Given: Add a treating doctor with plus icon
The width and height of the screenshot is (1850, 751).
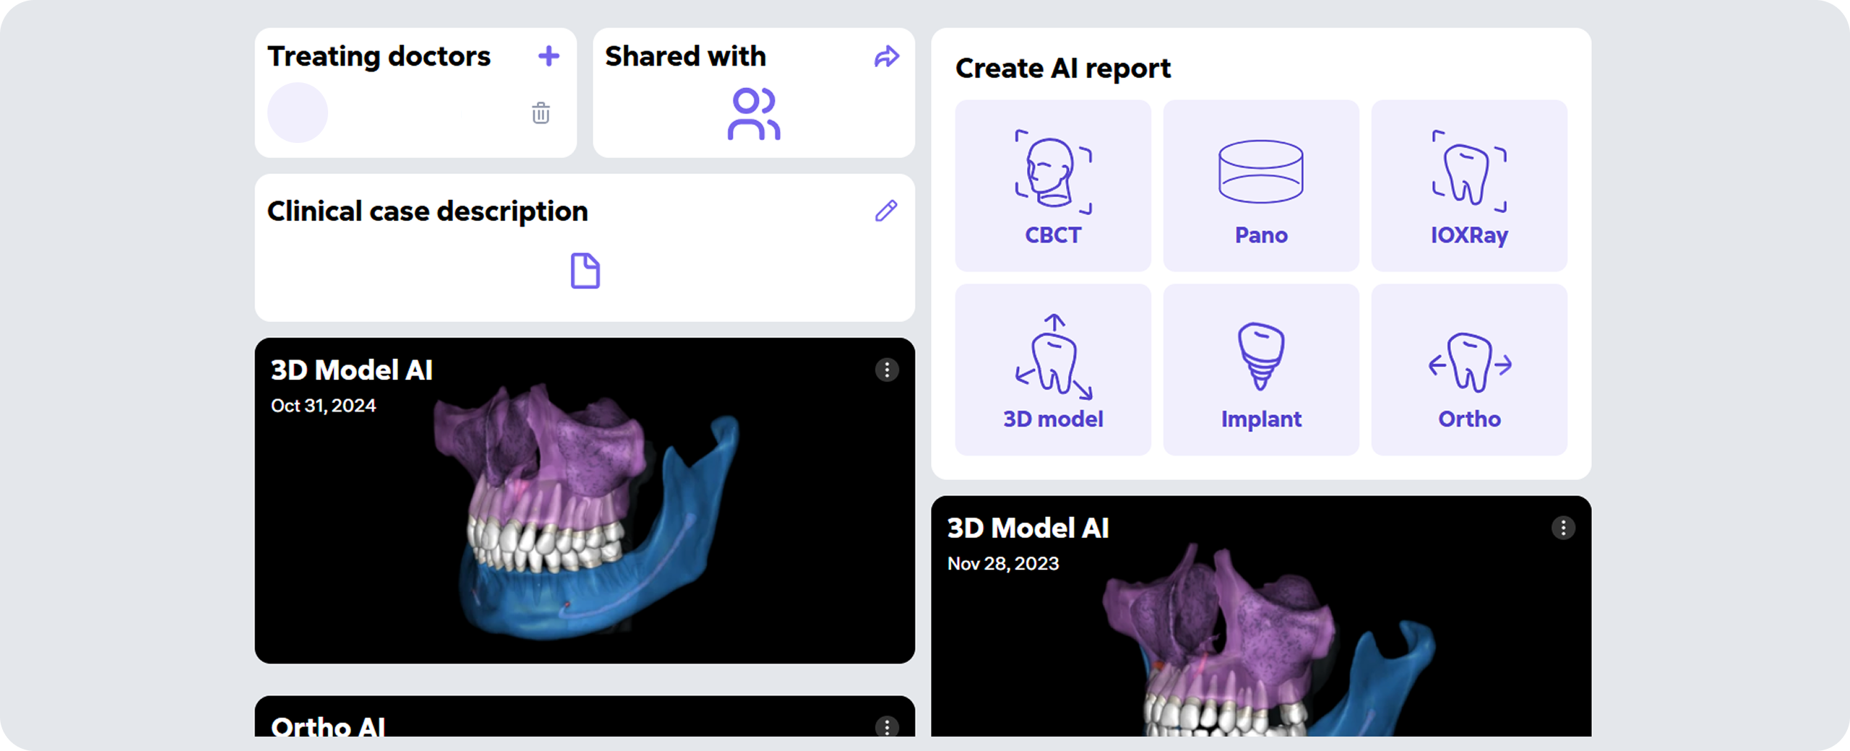Looking at the screenshot, I should pos(548,56).
